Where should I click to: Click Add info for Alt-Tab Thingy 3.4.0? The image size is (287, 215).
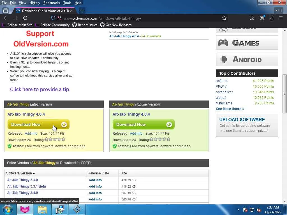point(95,193)
